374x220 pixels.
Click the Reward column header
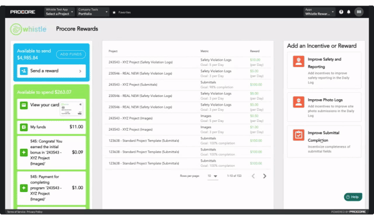[255, 51]
